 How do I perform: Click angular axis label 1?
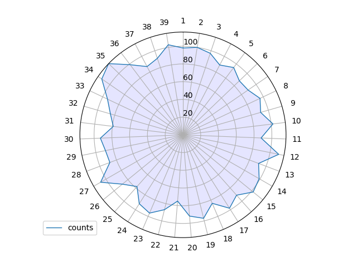click(x=183, y=21)
